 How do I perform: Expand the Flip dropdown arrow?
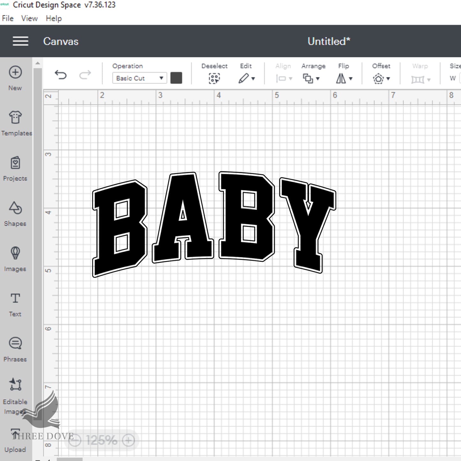click(351, 78)
